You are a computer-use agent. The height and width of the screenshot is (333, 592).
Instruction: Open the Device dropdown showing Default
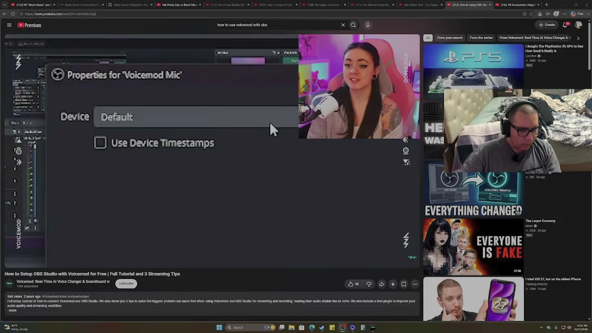click(196, 117)
